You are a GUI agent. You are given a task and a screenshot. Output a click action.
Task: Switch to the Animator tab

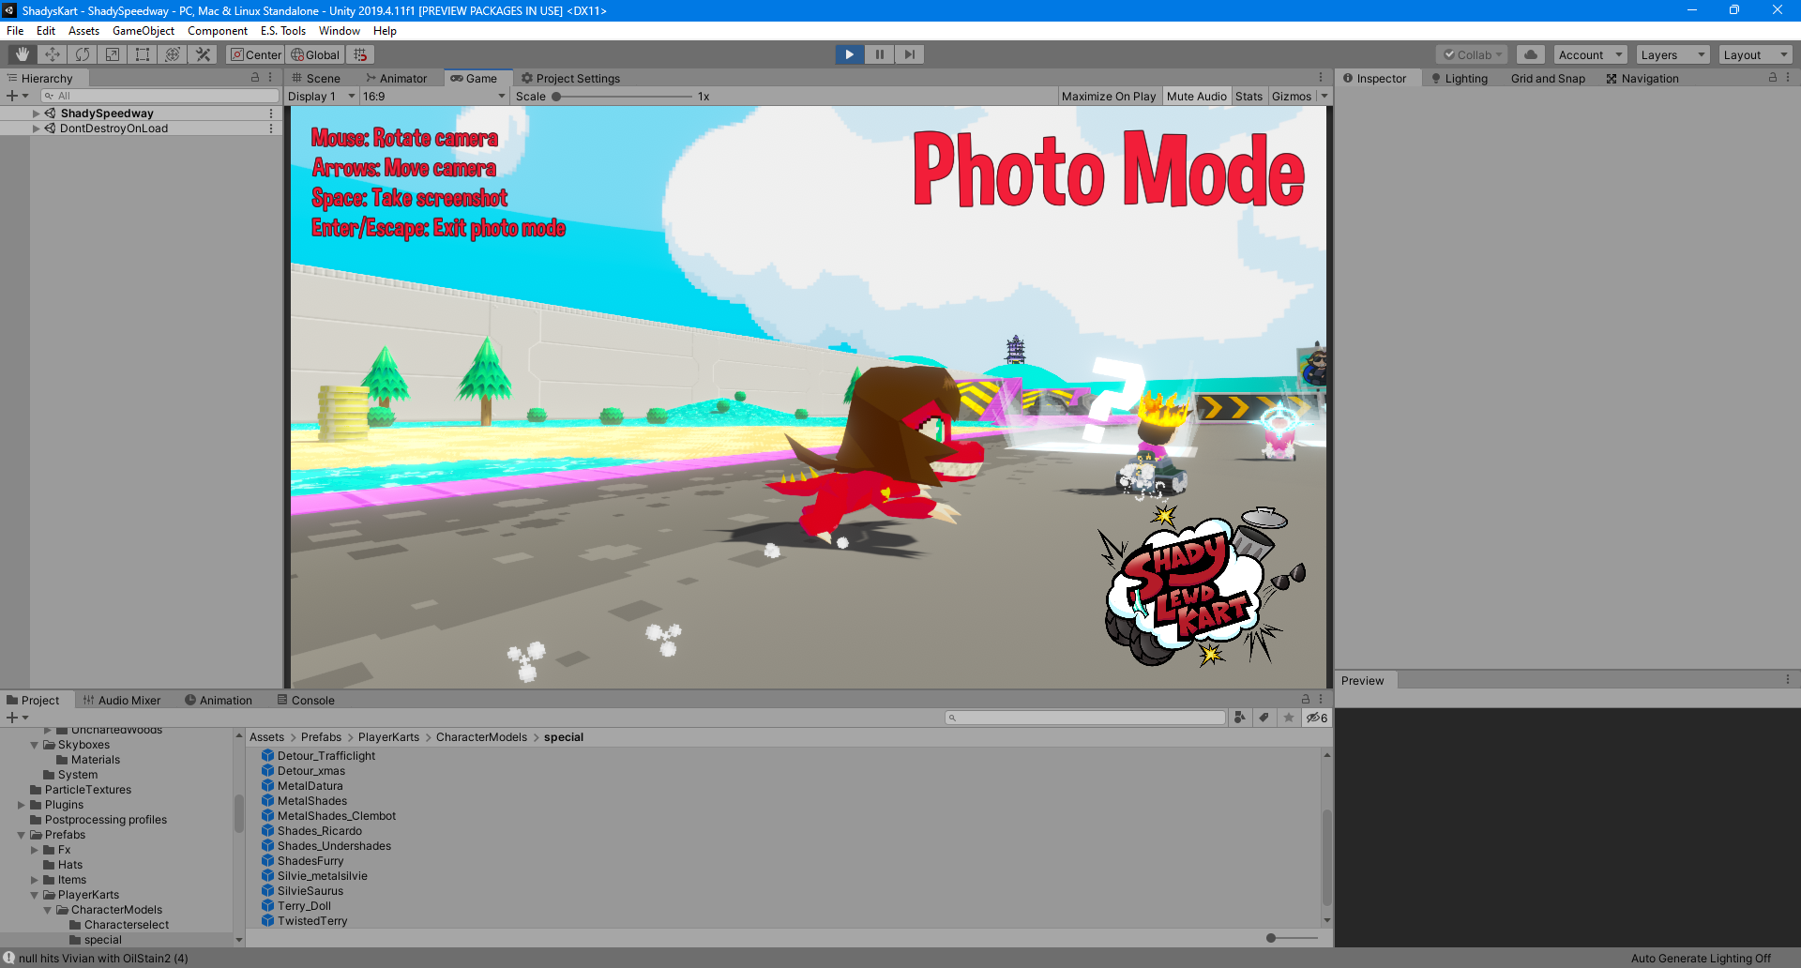[x=396, y=78]
